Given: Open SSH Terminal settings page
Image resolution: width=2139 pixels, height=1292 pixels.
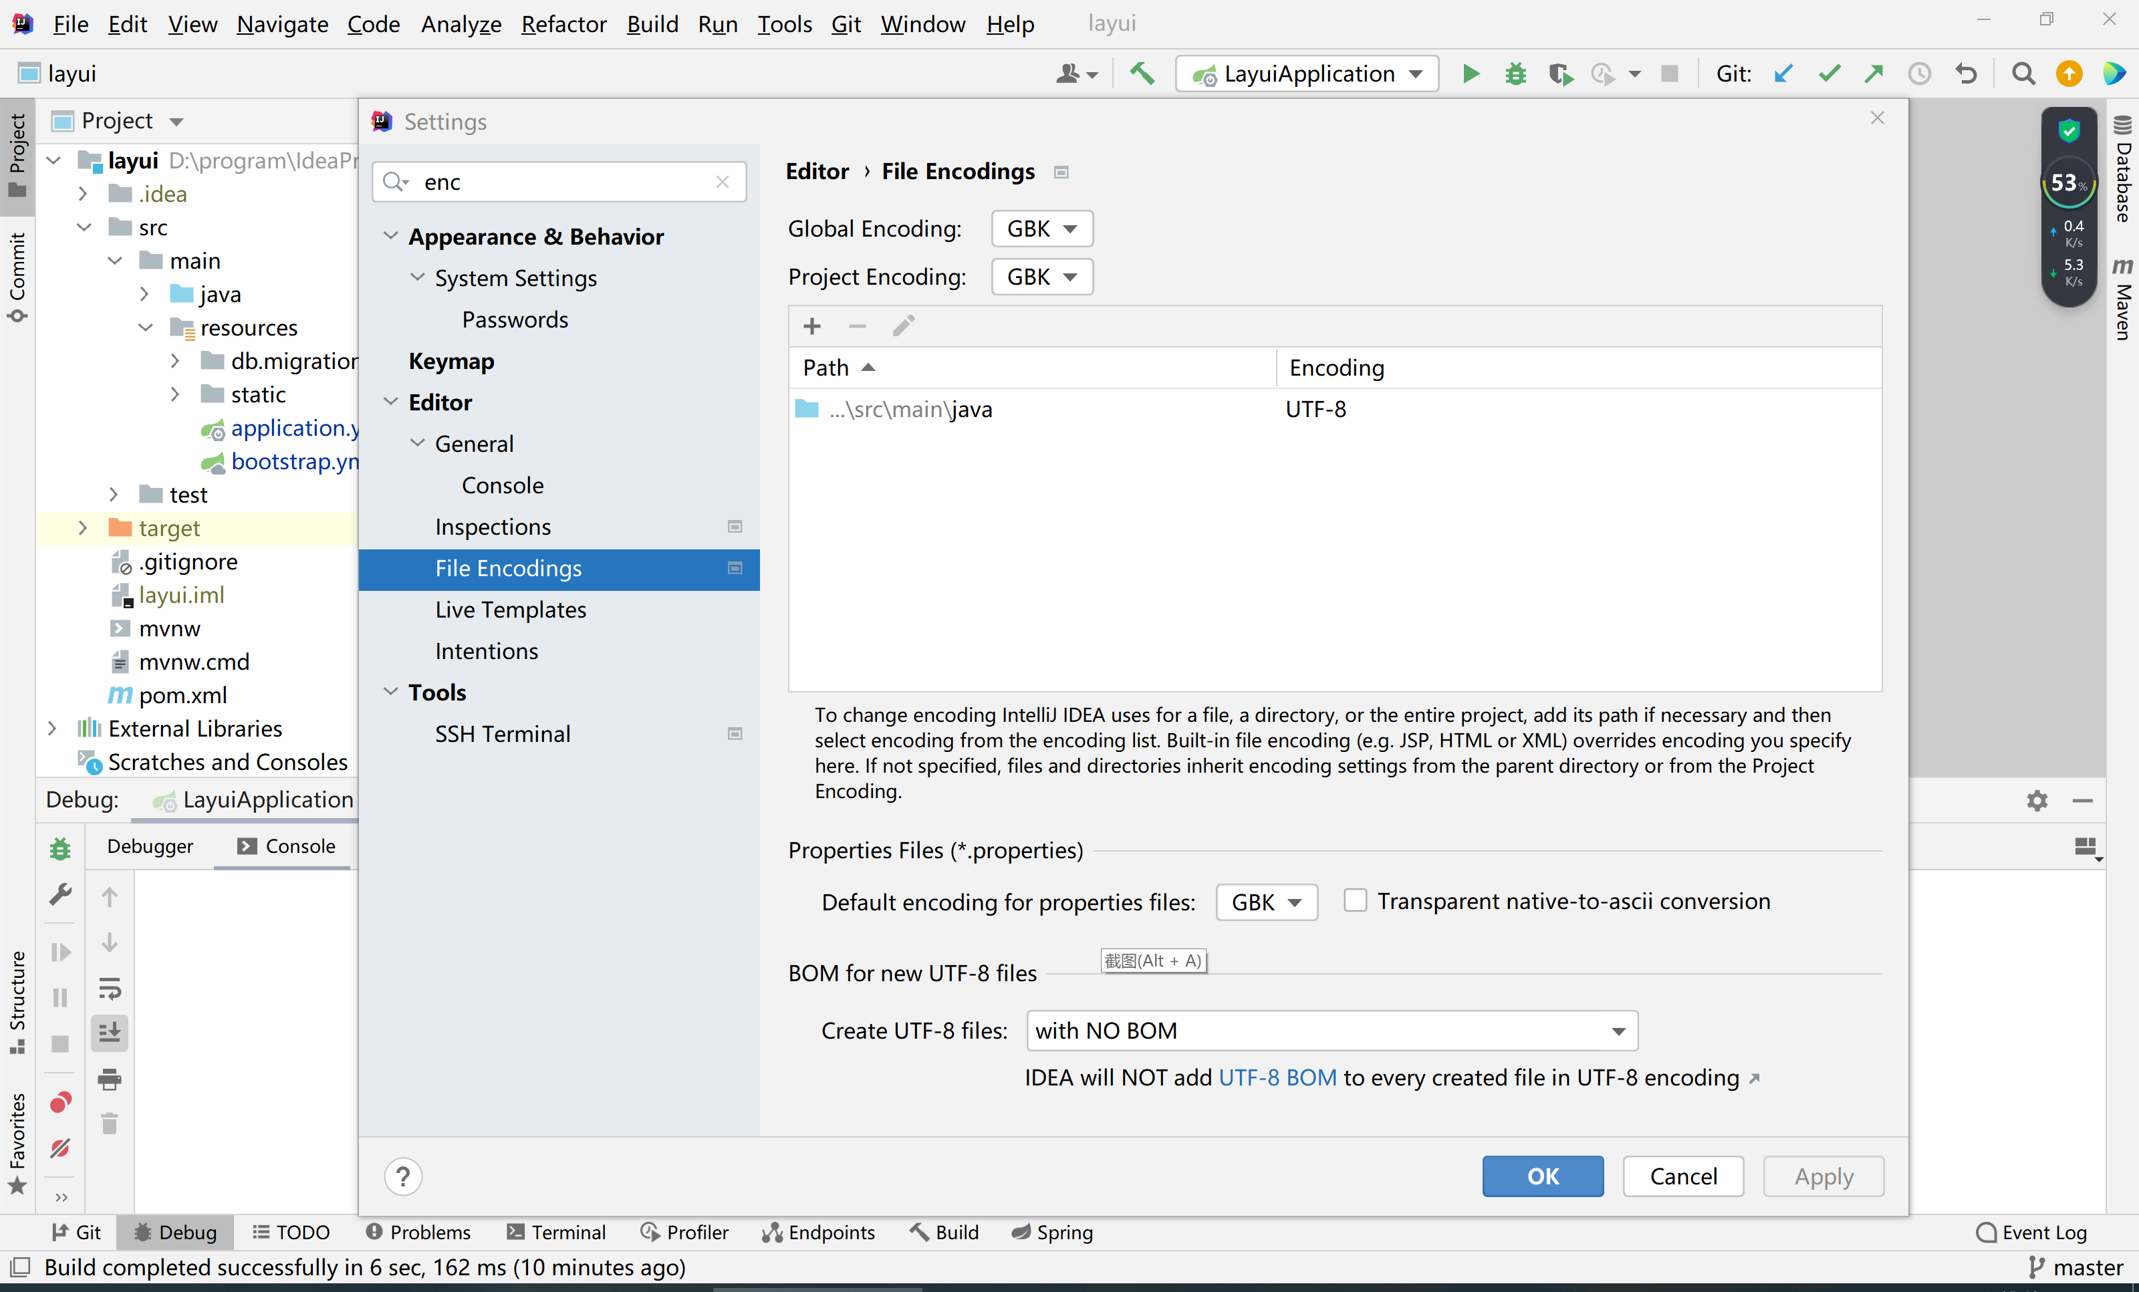Looking at the screenshot, I should tap(559, 734).
